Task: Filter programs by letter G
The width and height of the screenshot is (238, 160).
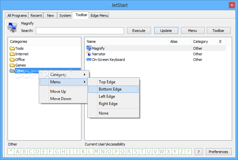Action: [57, 151]
